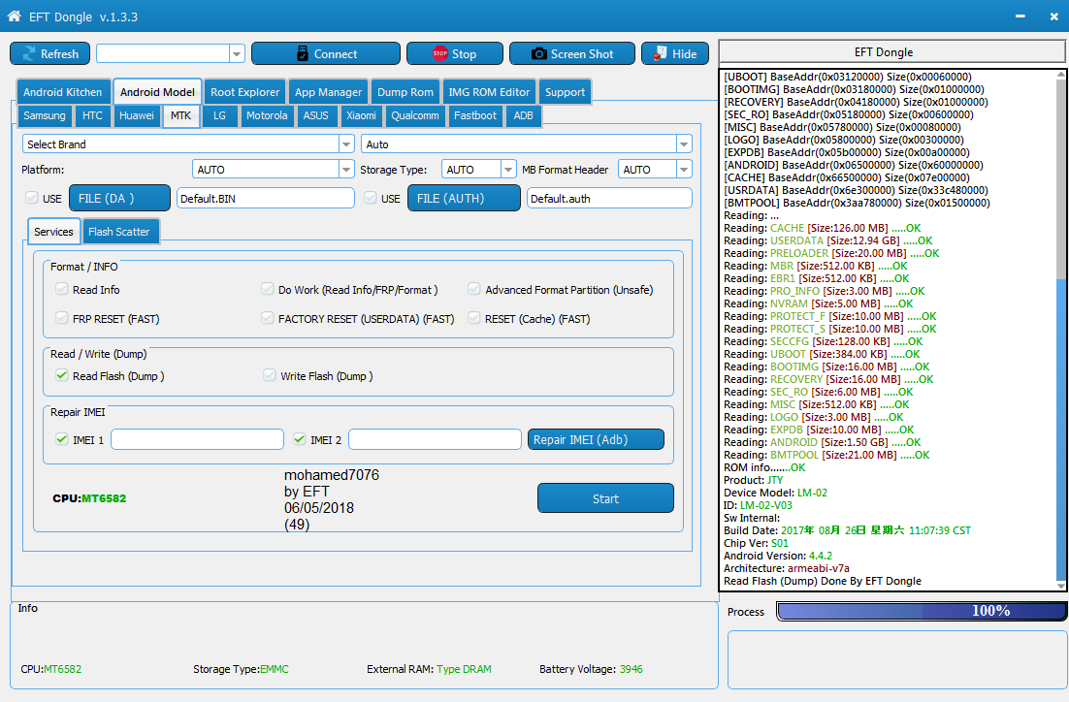1069x702 pixels.
Task: Open the Storage Type dropdown
Action: 508,169
